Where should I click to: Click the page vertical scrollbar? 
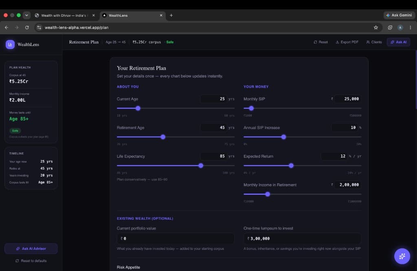point(416,80)
